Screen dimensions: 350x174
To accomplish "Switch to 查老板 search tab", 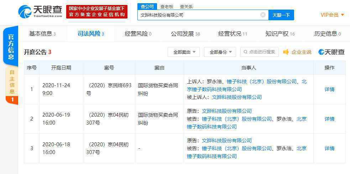I will [167, 7].
